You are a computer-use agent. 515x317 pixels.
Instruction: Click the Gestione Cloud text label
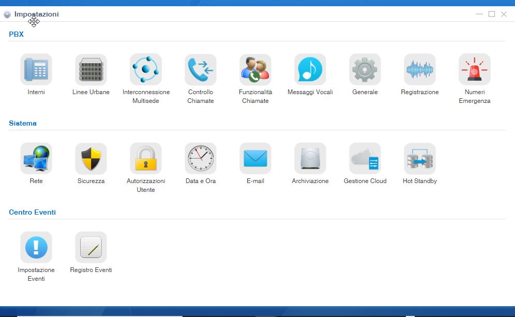[365, 181]
